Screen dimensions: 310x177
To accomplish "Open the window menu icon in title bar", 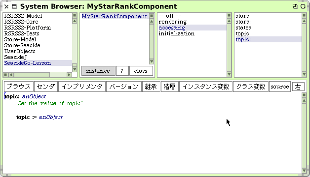I will [14, 6].
